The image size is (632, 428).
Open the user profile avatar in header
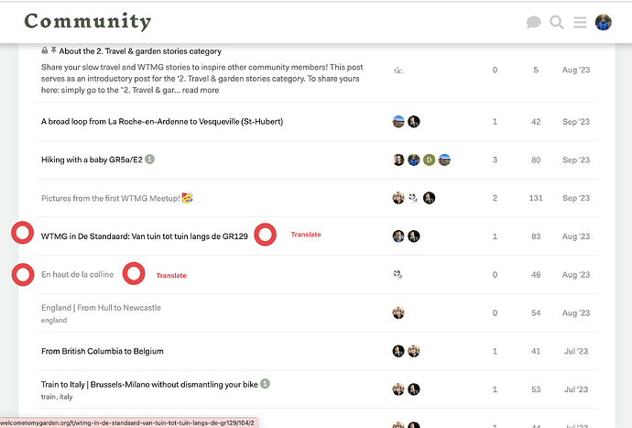click(604, 22)
